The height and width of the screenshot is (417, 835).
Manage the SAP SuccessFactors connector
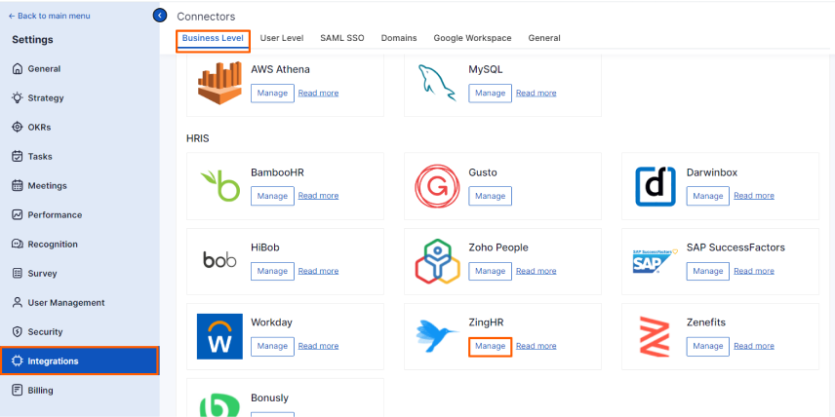coord(708,271)
